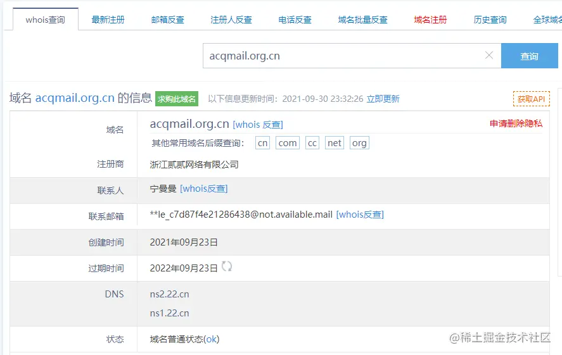Go to 电话反查 tab
The image size is (562, 355).
(x=295, y=20)
